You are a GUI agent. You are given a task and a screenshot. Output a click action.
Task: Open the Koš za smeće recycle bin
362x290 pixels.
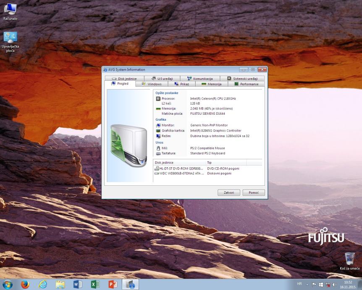[x=349, y=261]
